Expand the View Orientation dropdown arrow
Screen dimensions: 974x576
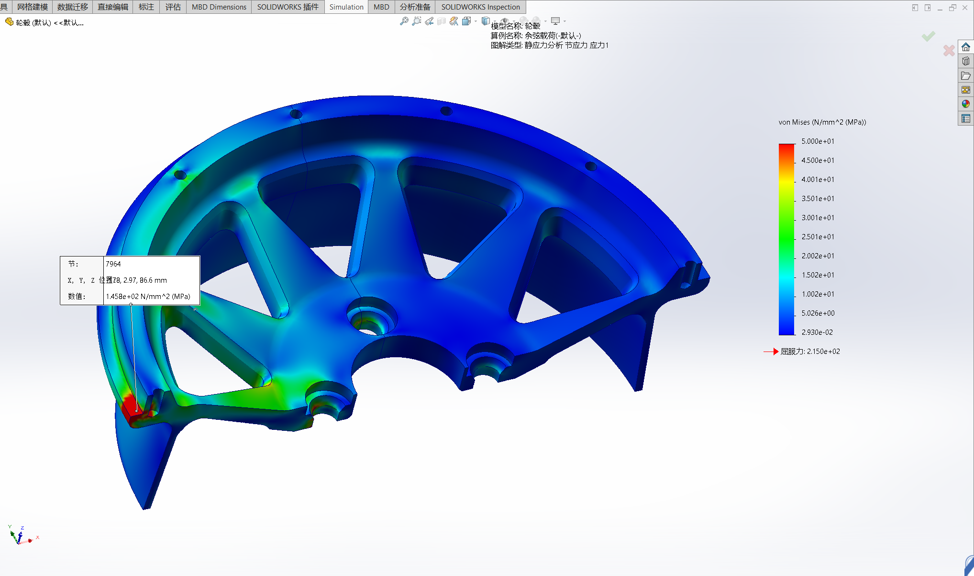[x=476, y=21]
